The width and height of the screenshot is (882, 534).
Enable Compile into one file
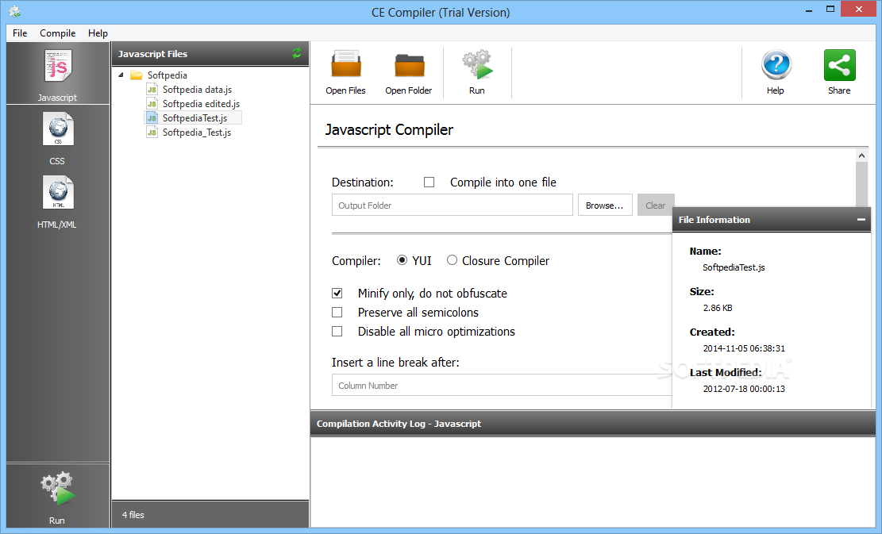429,182
